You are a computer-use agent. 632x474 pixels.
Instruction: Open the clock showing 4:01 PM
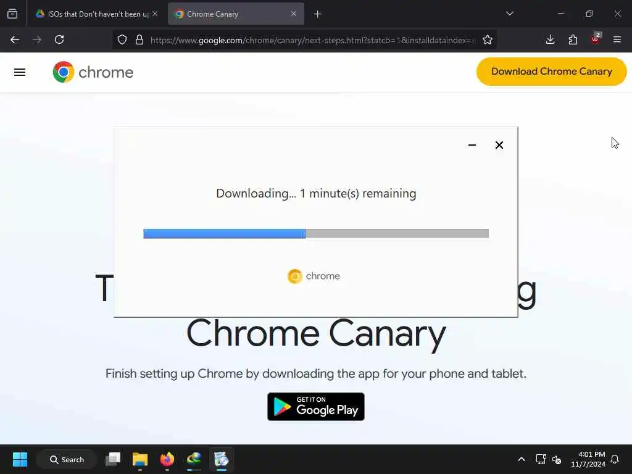pyautogui.click(x=588, y=459)
